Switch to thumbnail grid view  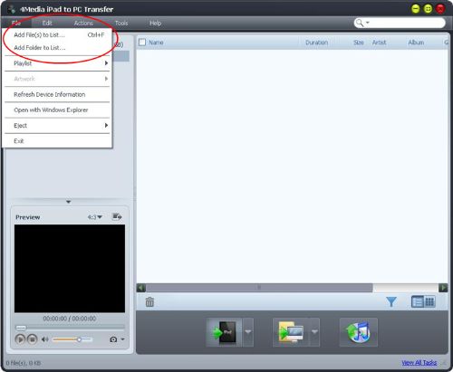tap(429, 301)
